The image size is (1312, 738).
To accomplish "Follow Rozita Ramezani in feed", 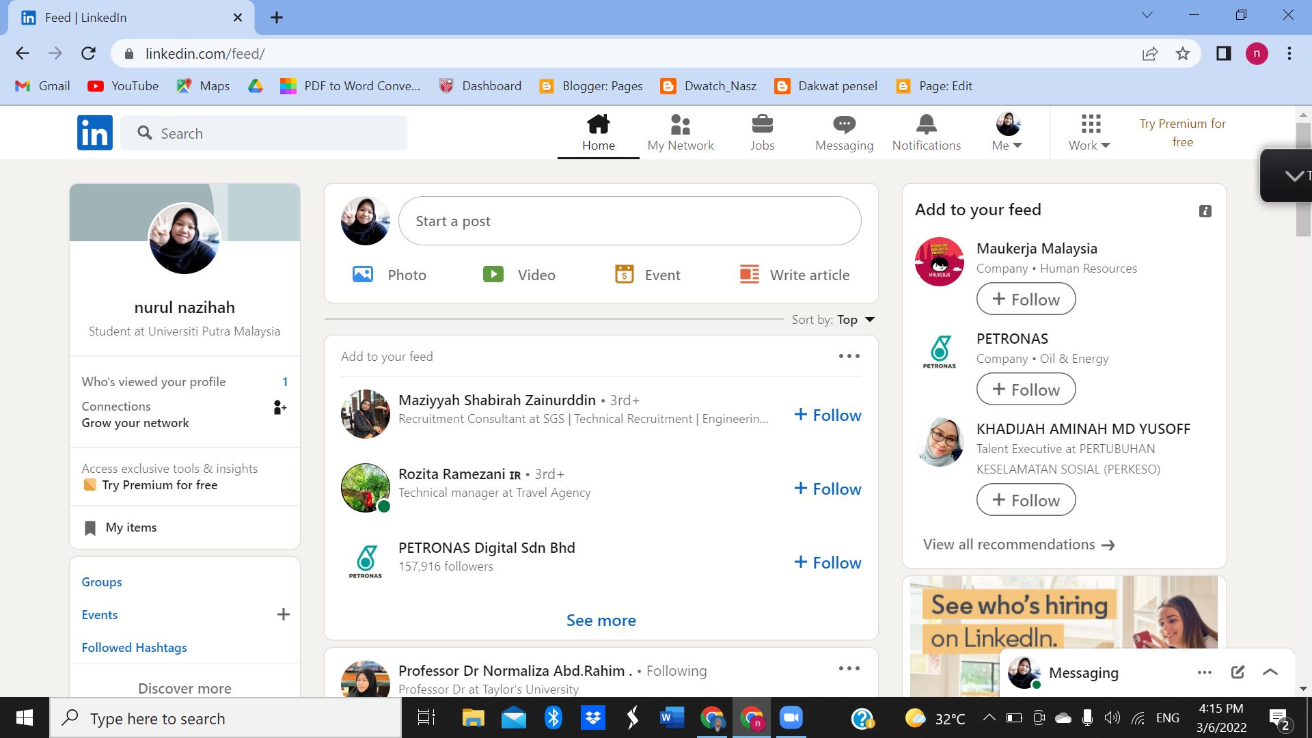I will tap(828, 489).
